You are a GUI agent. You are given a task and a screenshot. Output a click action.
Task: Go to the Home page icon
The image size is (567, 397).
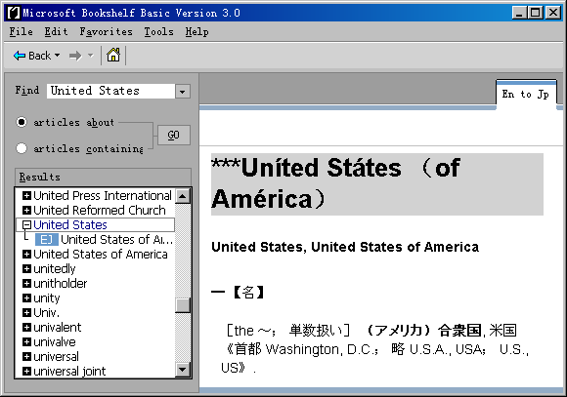pos(113,55)
